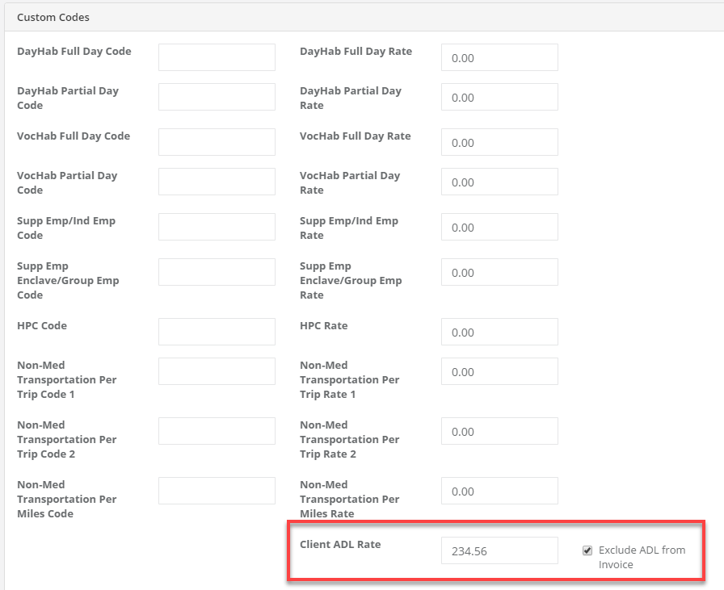Viewport: 724px width, 590px height.
Task: Uncheck the Exclude ADL from Invoice checkbox
Action: (587, 550)
